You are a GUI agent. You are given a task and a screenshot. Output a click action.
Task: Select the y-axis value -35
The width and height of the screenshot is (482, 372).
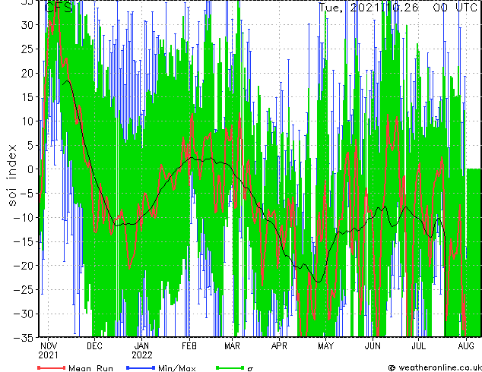(x=24, y=338)
